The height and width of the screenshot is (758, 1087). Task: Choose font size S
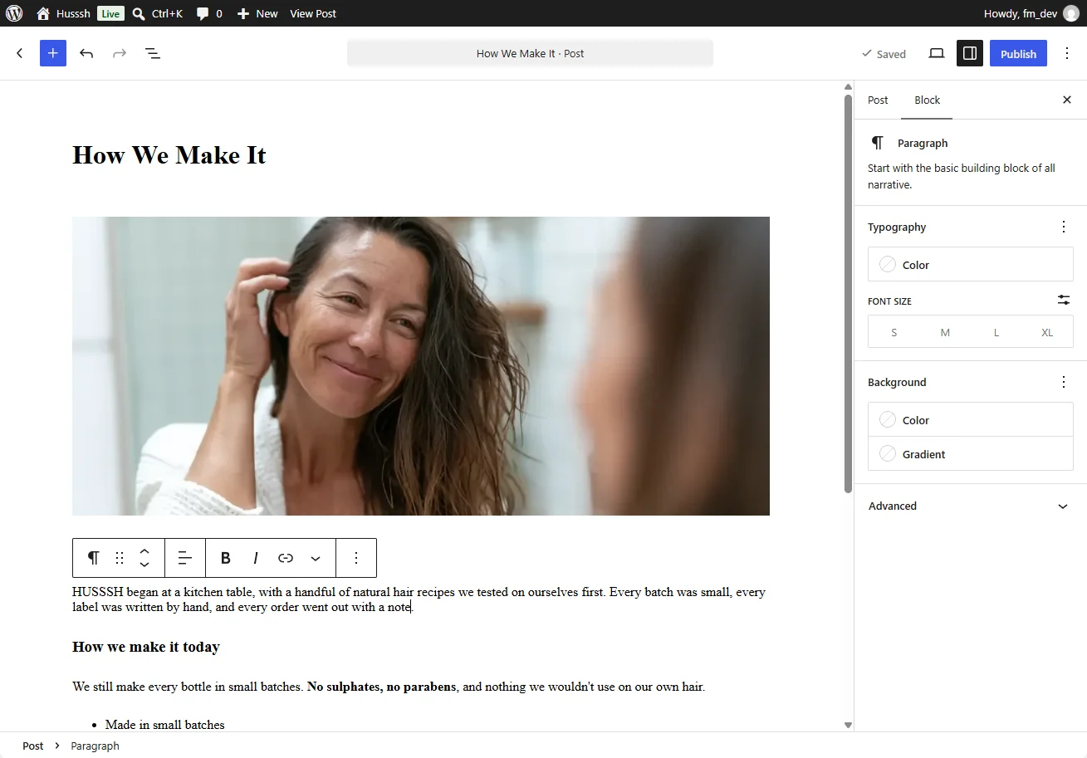[x=894, y=332]
